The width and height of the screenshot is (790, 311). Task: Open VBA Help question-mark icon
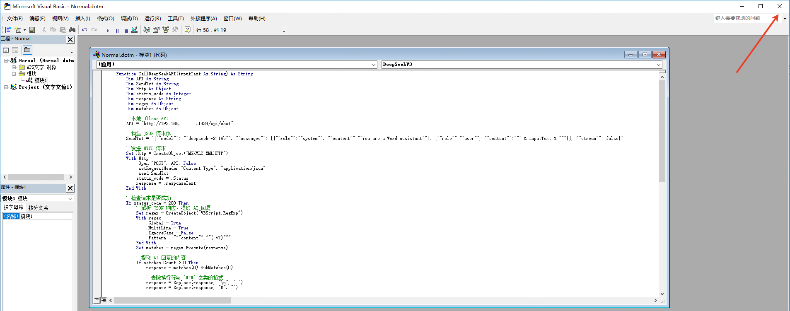pyautogui.click(x=188, y=30)
